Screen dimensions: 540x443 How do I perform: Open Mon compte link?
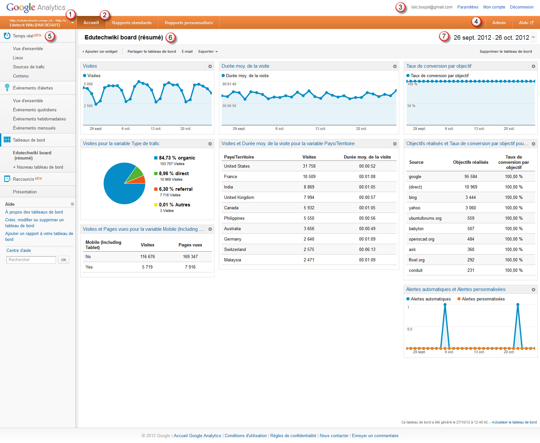[x=494, y=7]
